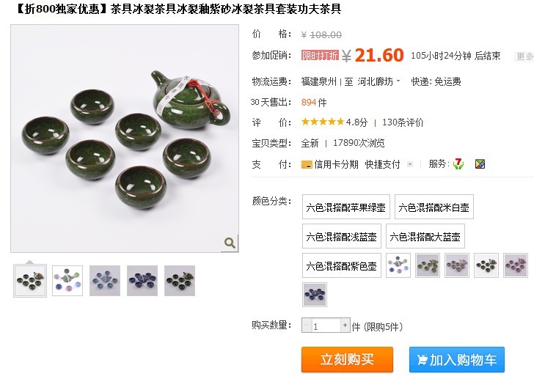The height and width of the screenshot is (379, 534).
Task: Open the 130条评价 reviews link
Action: pos(403,122)
